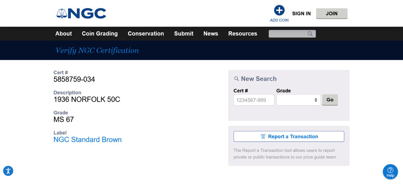Click the magnifier icon in nav search

click(x=310, y=34)
